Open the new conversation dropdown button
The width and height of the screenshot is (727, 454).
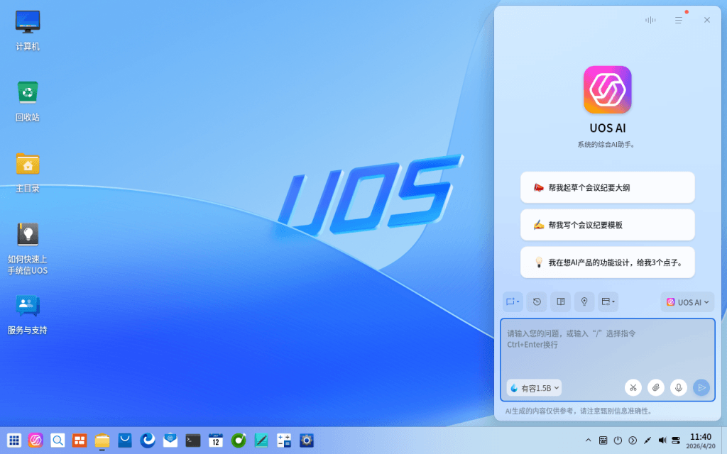pyautogui.click(x=513, y=301)
